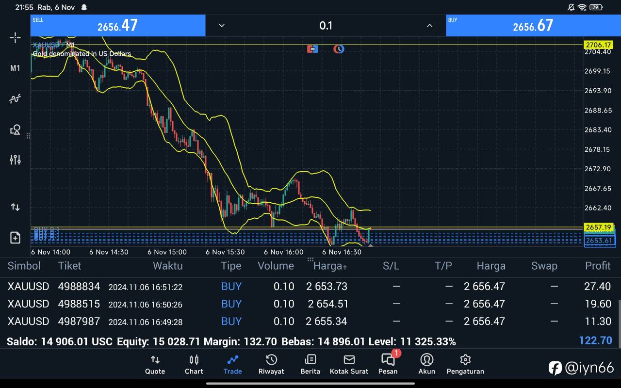Switch to the Chart tab

[194, 364]
